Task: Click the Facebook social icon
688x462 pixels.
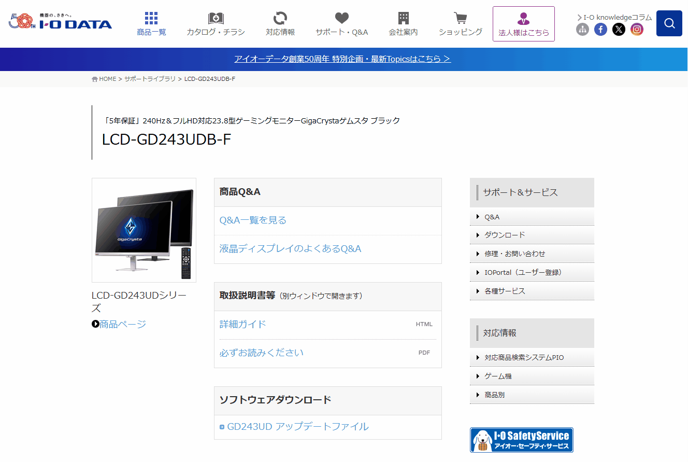Action: click(x=600, y=30)
